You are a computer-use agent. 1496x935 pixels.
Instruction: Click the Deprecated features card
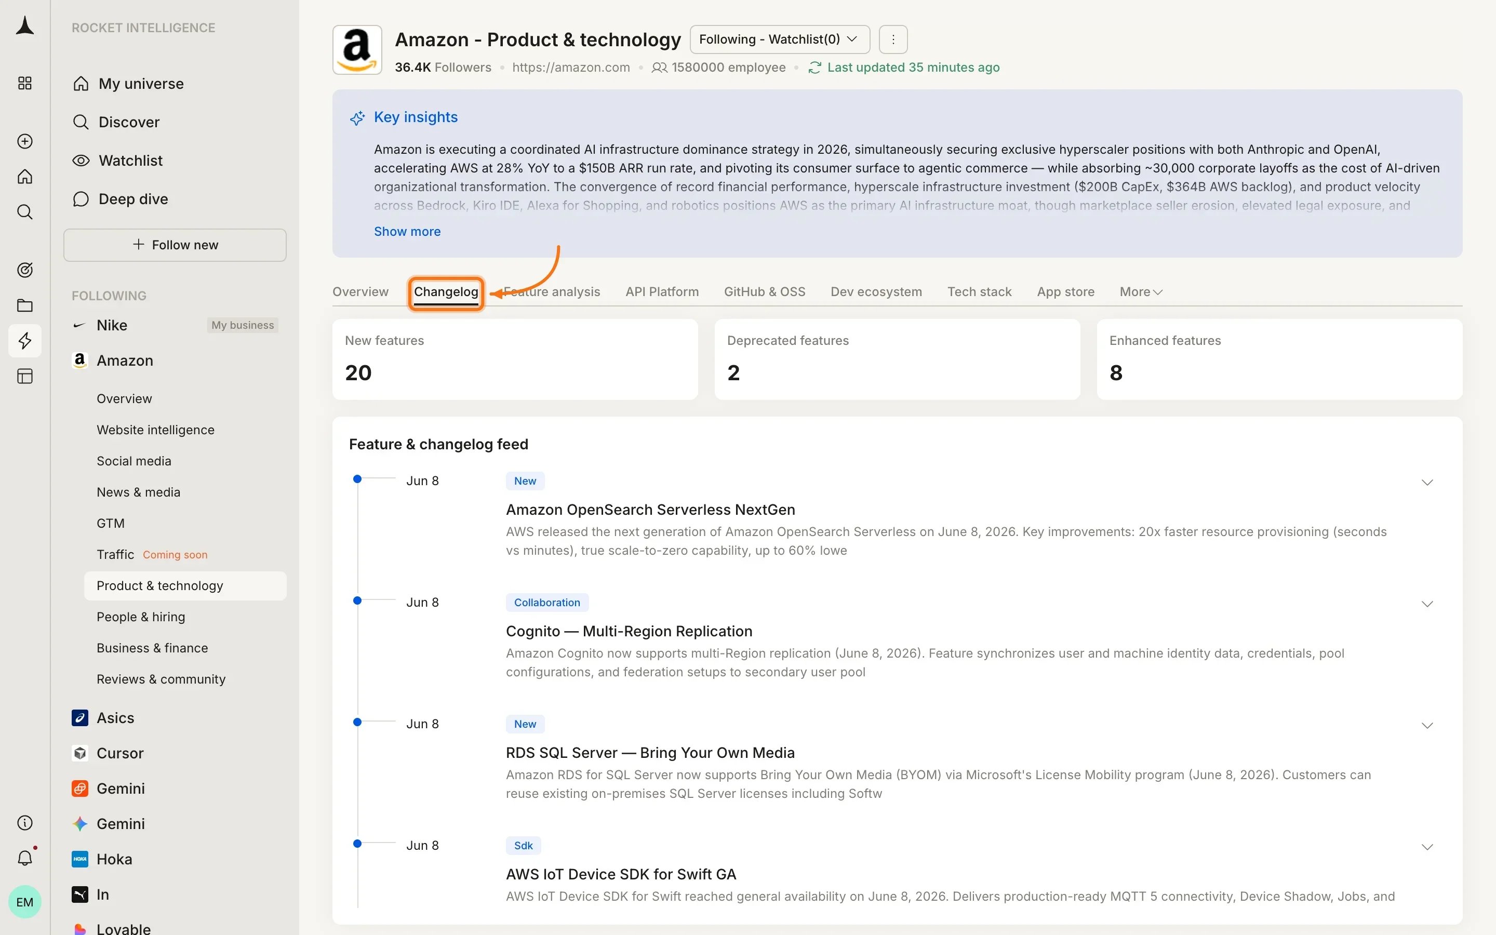897,359
